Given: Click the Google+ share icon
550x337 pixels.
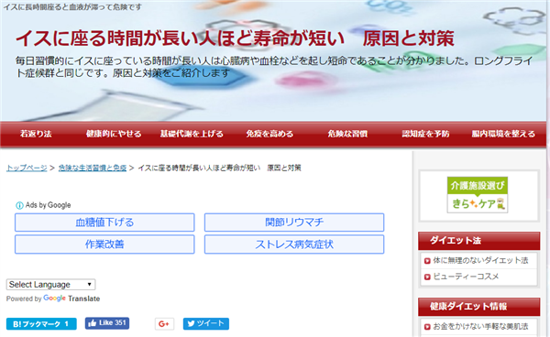Looking at the screenshot, I should (x=164, y=323).
